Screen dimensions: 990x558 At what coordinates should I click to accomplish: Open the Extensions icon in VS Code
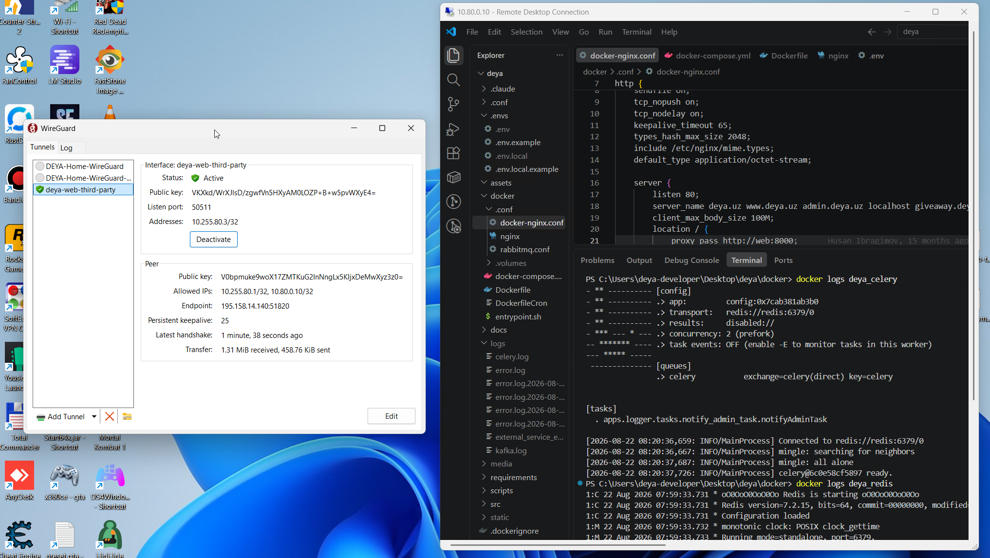tap(453, 153)
